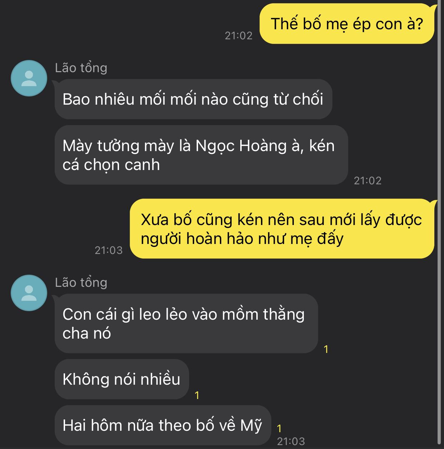Viewport: 444px width, 449px height.
Task: Click unread count beside 'Không nói nhiều'
Action: coord(197,395)
